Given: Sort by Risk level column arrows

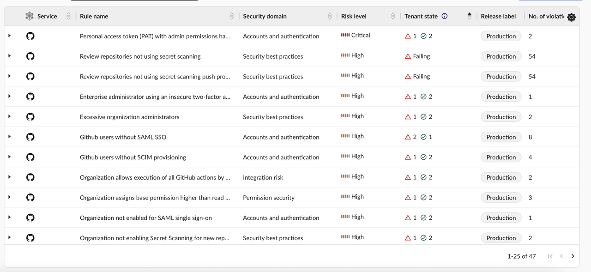Looking at the screenshot, I should 393,16.
